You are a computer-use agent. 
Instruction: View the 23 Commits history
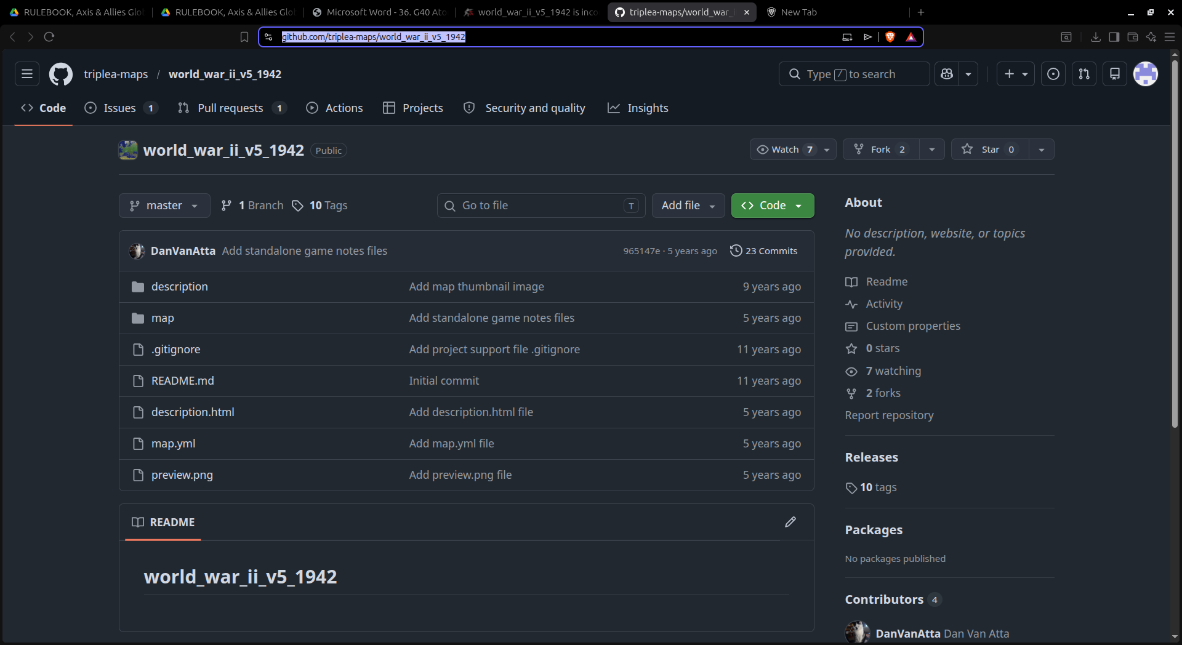tap(763, 251)
